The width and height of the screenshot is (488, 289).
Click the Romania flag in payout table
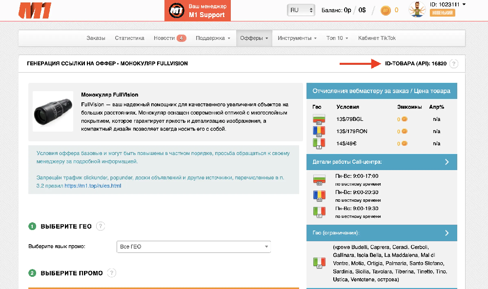(319, 132)
